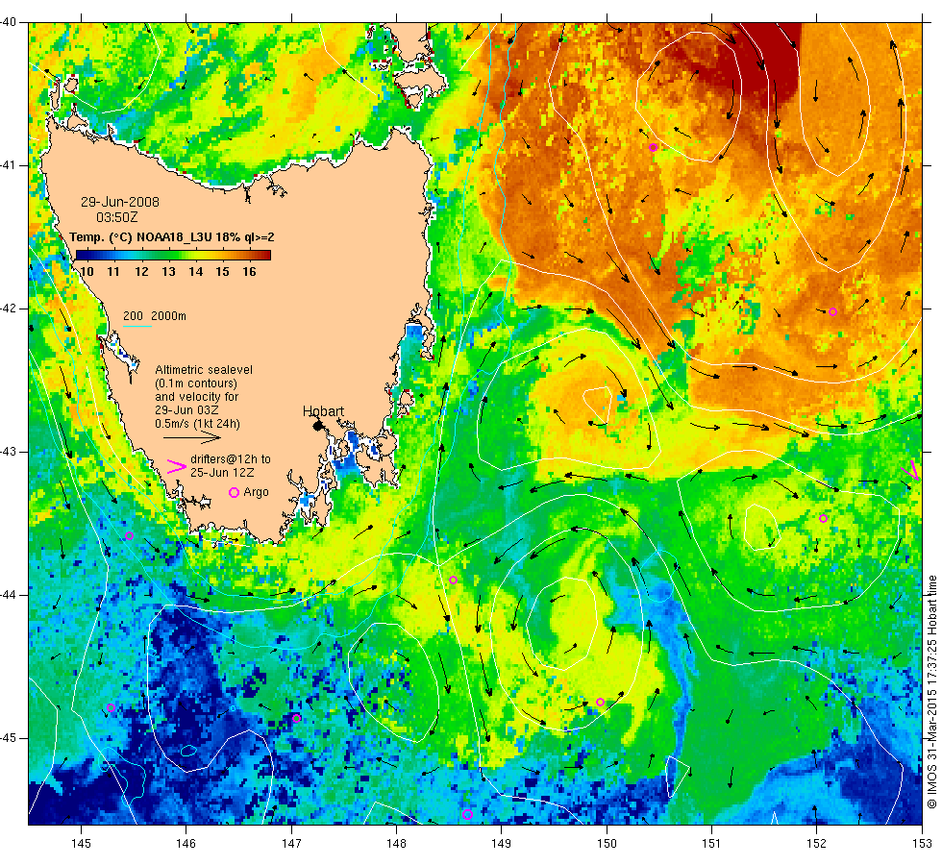942x865 pixels.
Task: Click the dark red end of temperature color bar
Action: click(x=265, y=255)
